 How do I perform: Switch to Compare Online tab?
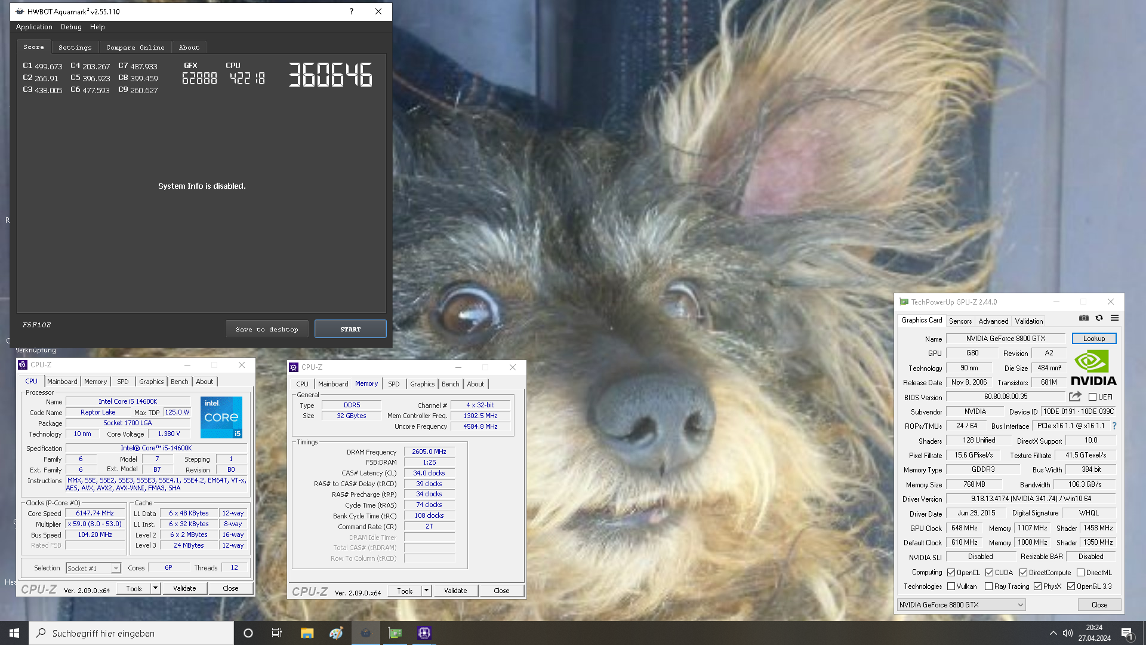point(135,47)
